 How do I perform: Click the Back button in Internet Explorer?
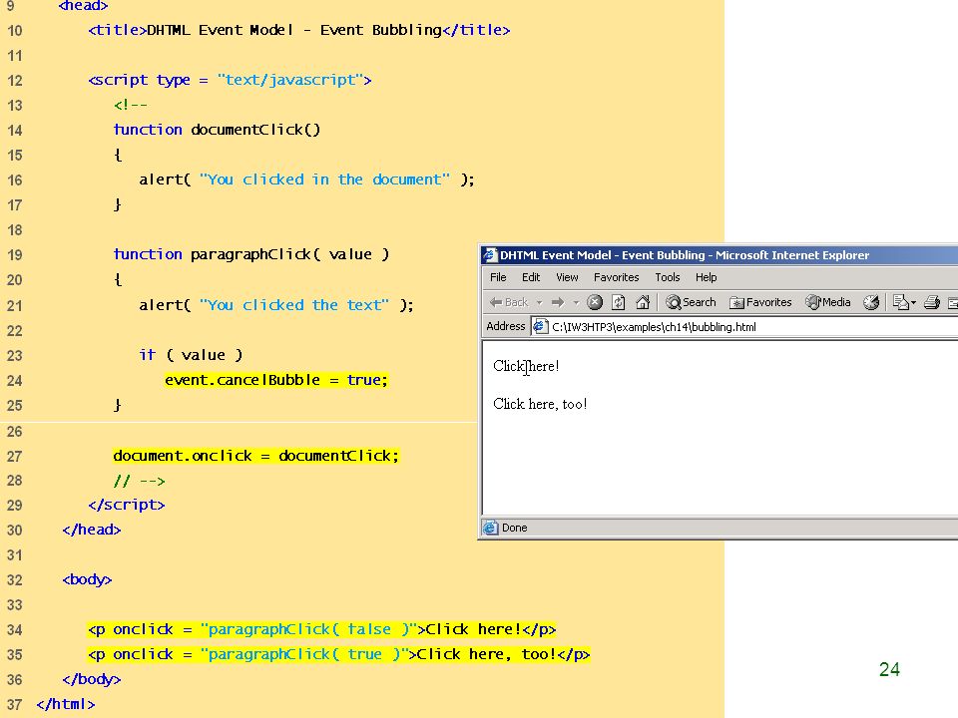[x=508, y=302]
